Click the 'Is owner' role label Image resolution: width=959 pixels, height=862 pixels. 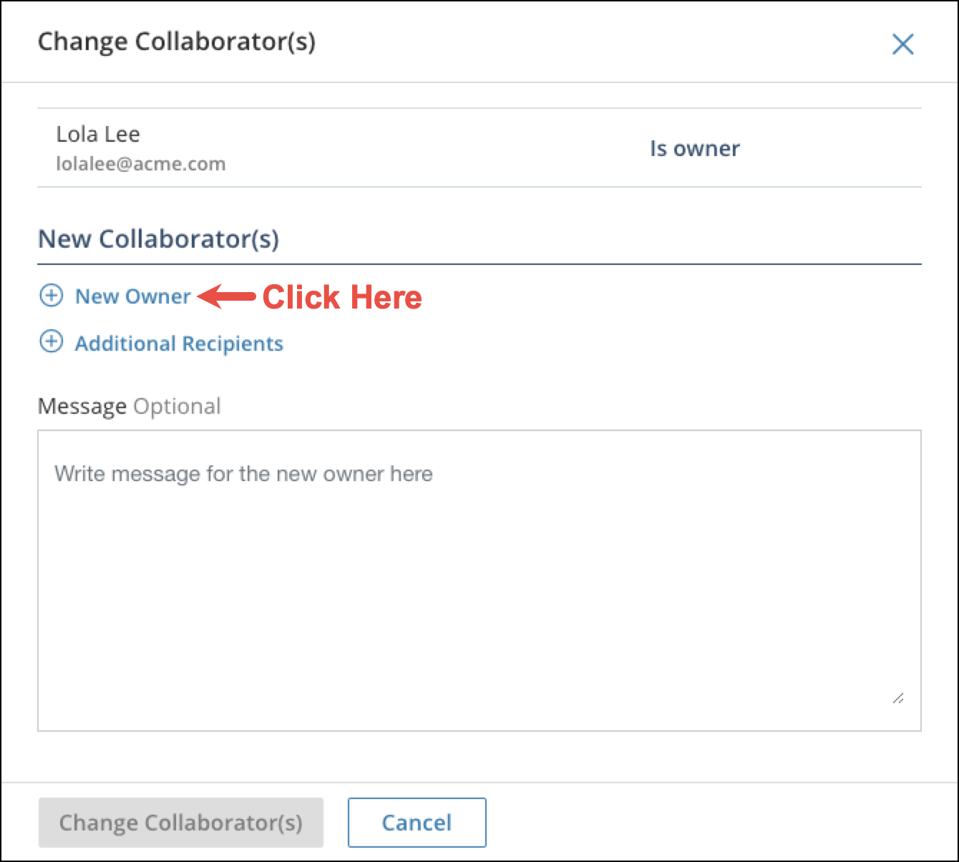point(695,148)
